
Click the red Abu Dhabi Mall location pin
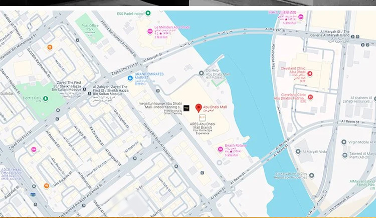199,107
